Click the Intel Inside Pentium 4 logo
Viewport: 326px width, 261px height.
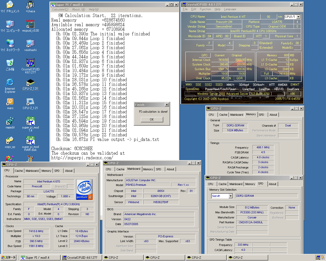84,190
